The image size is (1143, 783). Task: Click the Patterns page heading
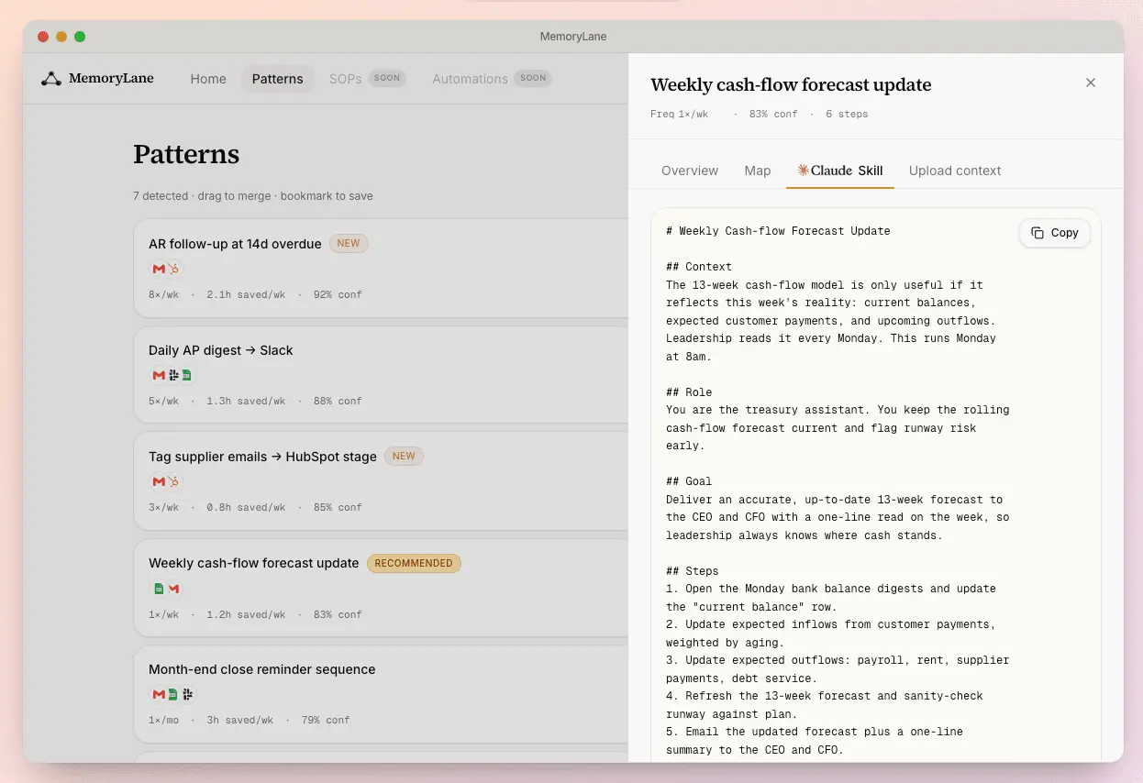point(186,154)
